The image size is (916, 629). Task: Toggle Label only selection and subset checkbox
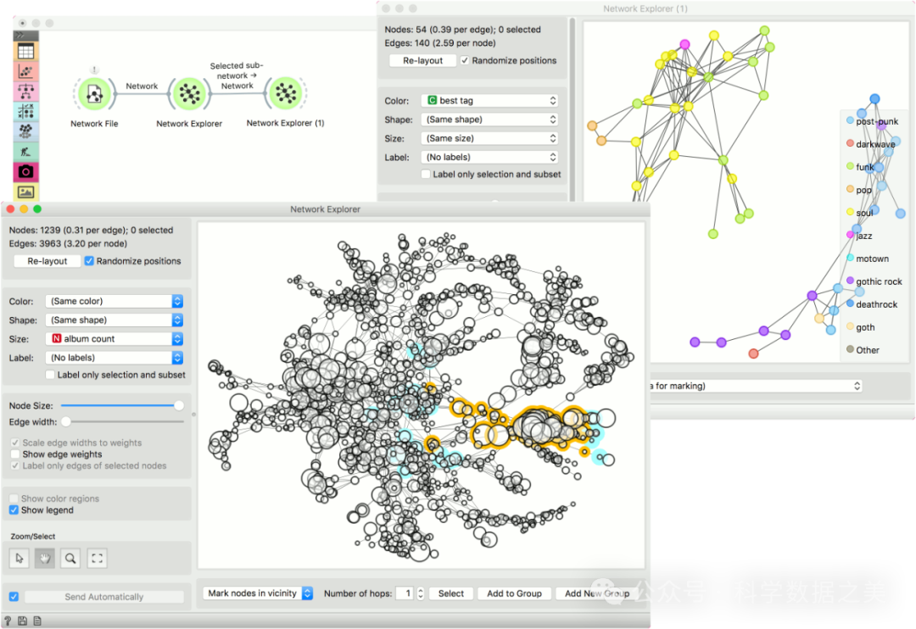(51, 375)
